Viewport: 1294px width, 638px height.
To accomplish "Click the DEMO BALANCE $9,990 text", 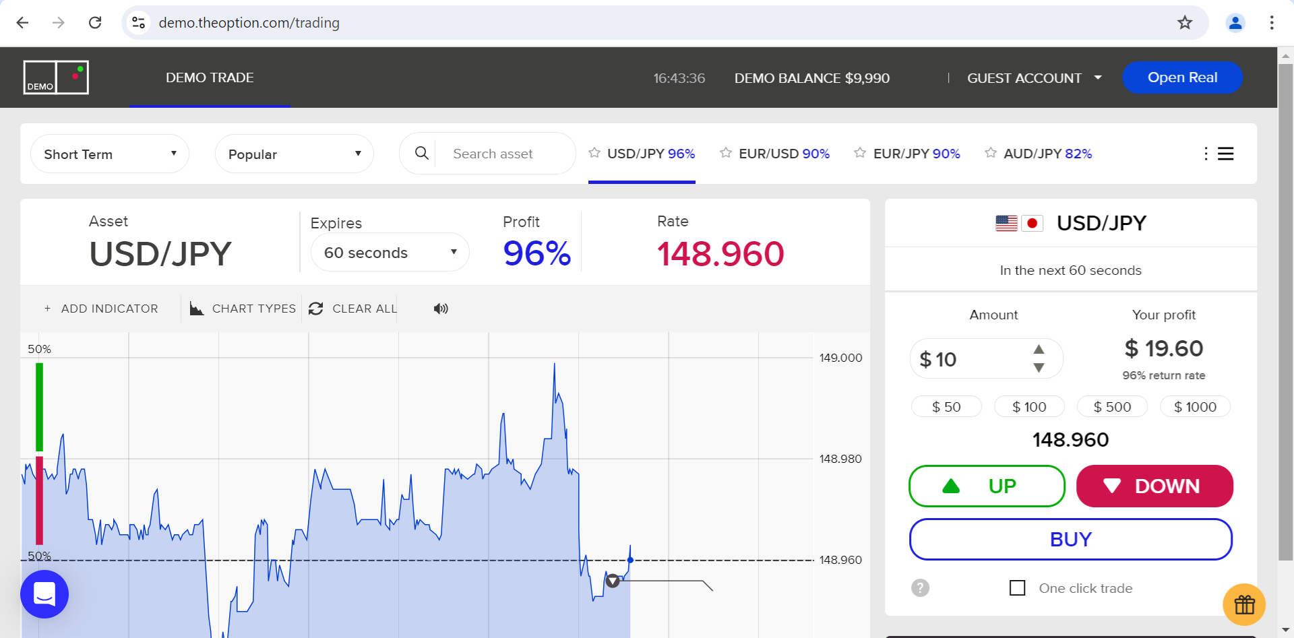I will pos(811,78).
